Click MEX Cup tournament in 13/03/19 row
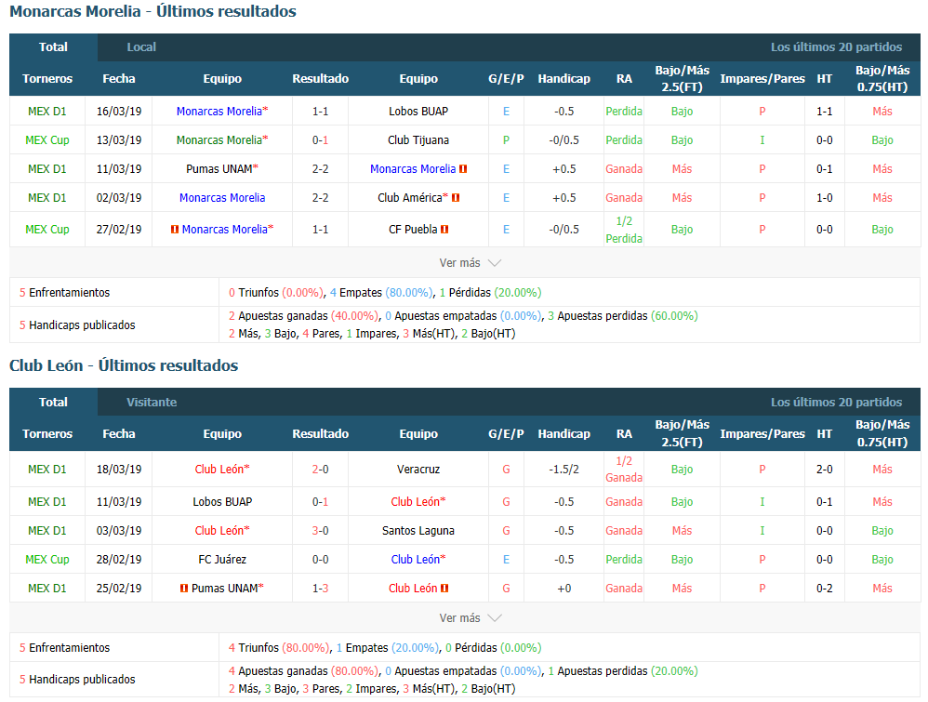Viewport: 928px width, 702px height. pos(47,140)
